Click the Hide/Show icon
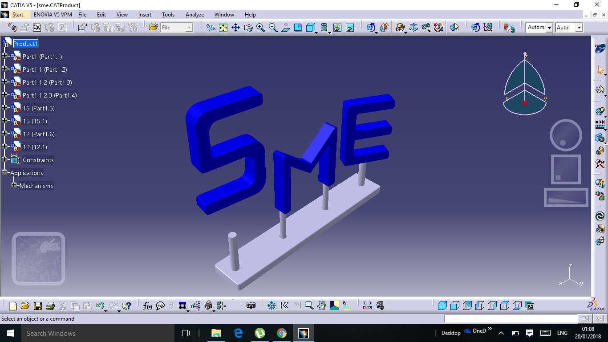 tap(337, 28)
